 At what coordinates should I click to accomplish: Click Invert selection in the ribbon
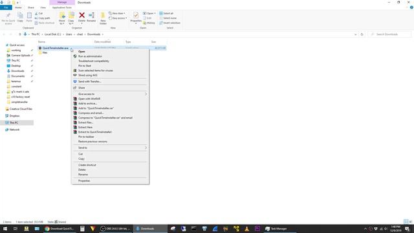[x=169, y=23]
